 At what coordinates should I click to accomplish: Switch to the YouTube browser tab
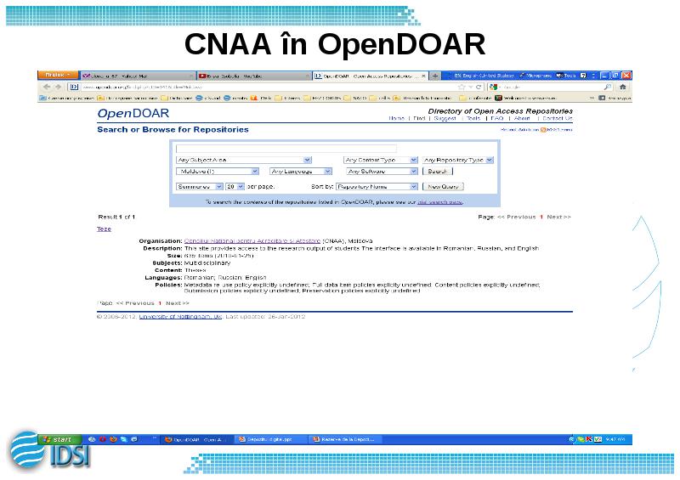(x=254, y=76)
